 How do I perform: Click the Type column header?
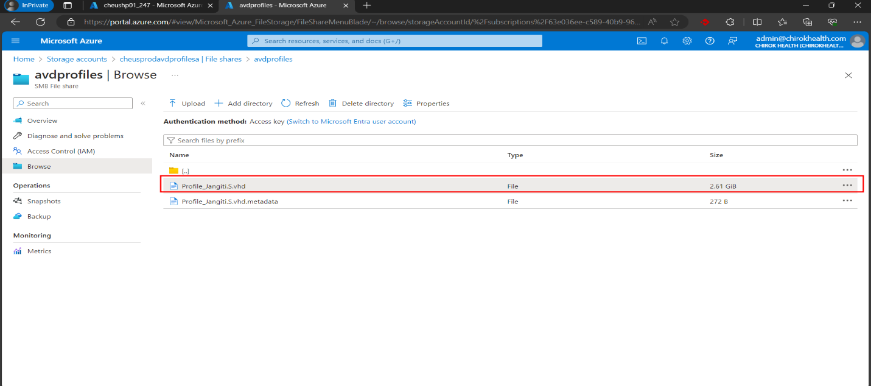tap(515, 155)
